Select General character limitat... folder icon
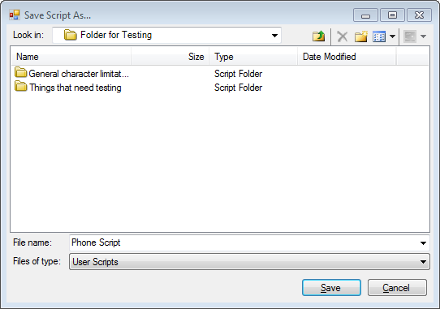Screen dimensions: 440x309 (x=20, y=73)
